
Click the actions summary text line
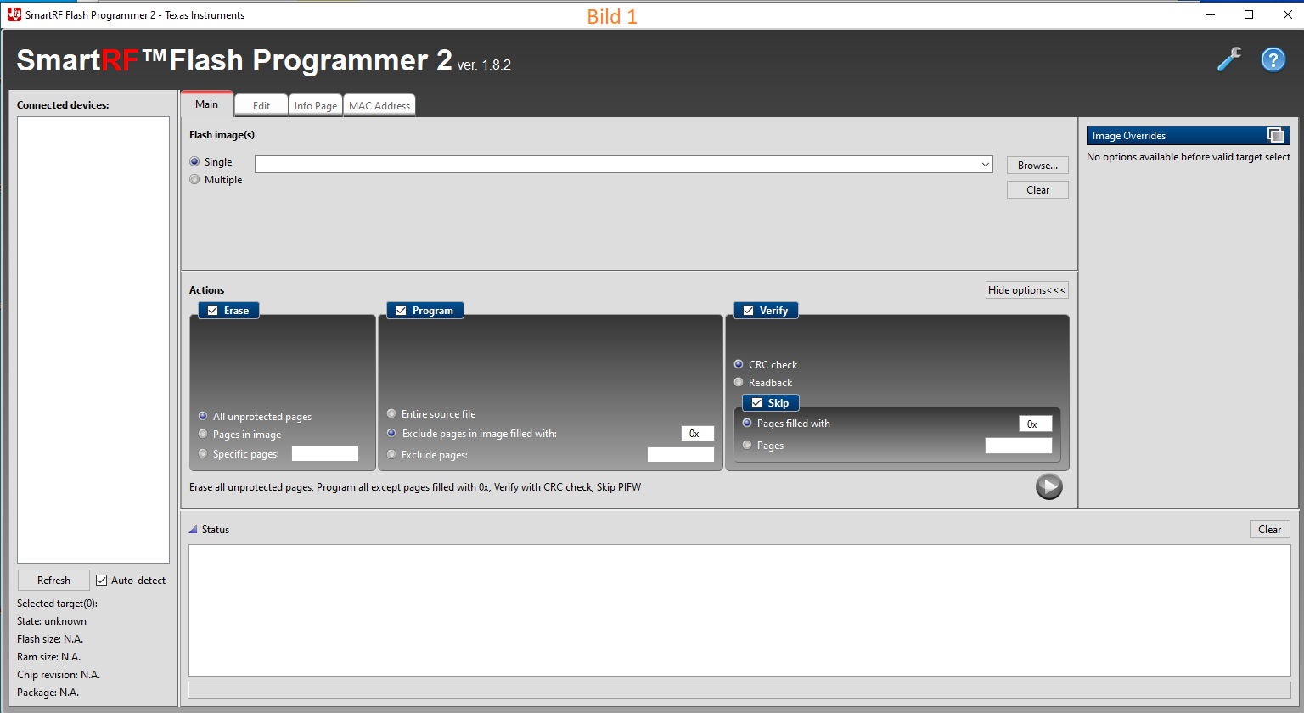(415, 487)
